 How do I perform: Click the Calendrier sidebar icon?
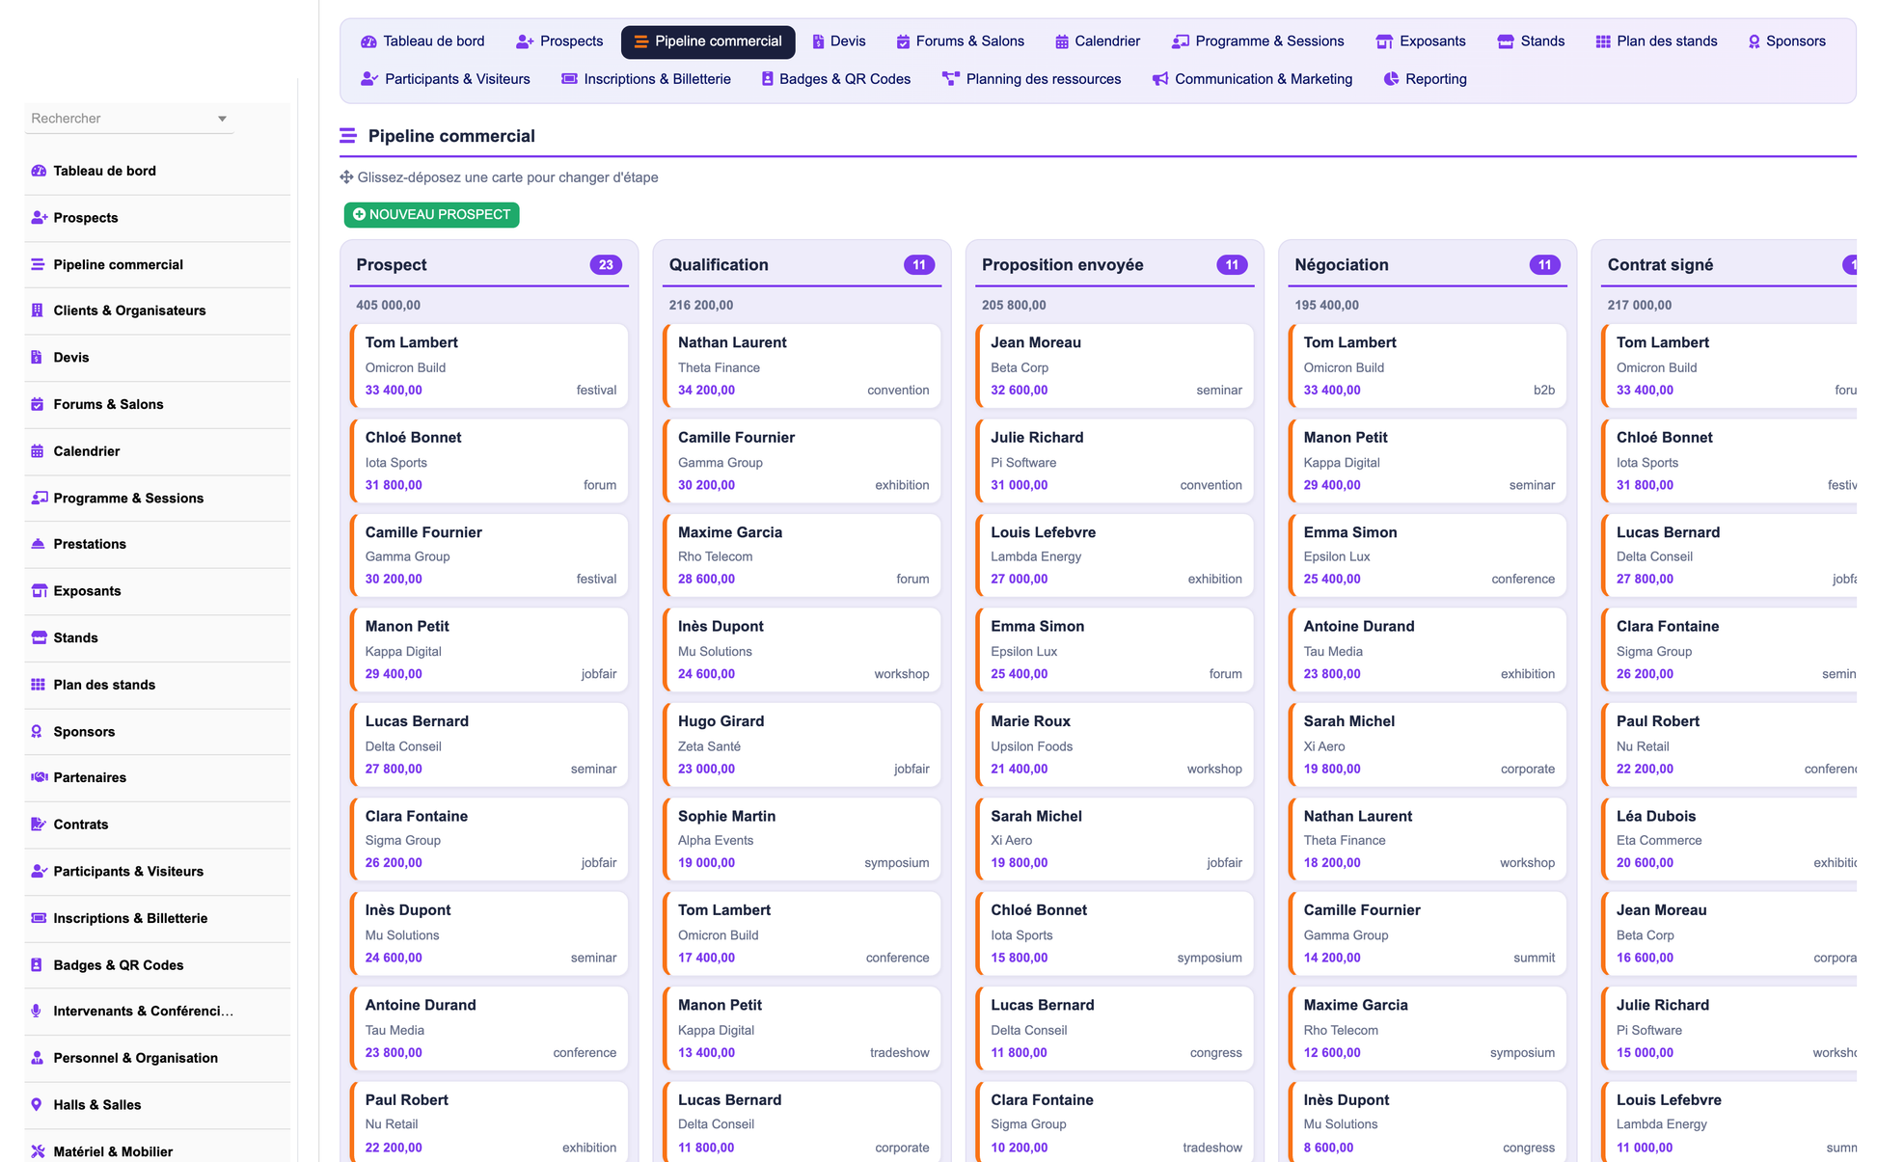coord(38,451)
